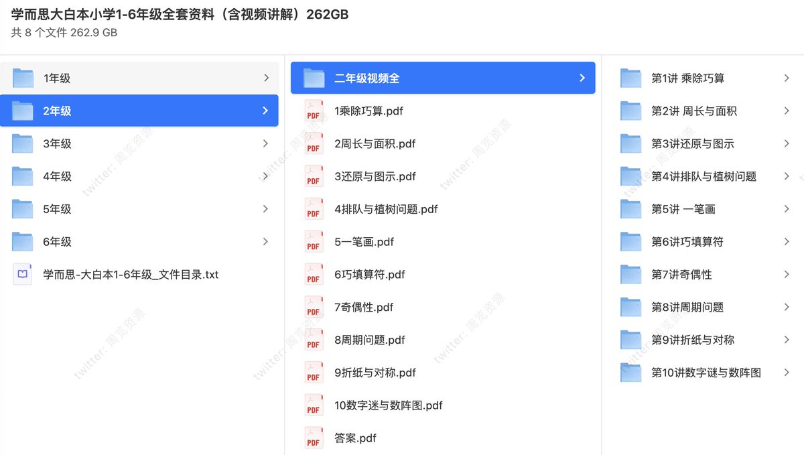The width and height of the screenshot is (804, 455).
Task: Click folder icon of 第2讲 周长与面积
Action: pos(630,111)
